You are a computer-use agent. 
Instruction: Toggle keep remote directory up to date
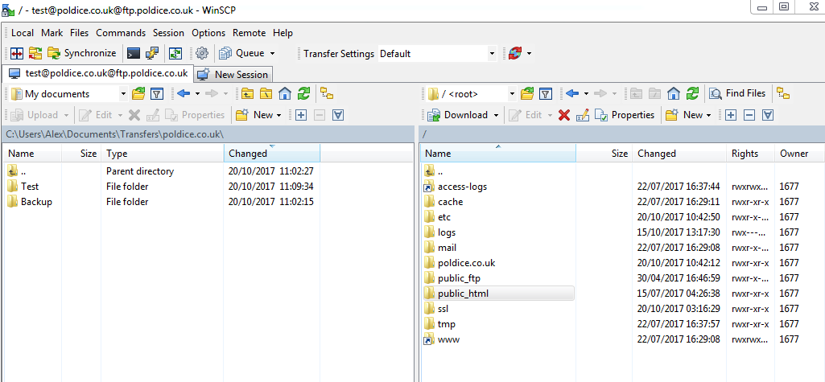[175, 54]
